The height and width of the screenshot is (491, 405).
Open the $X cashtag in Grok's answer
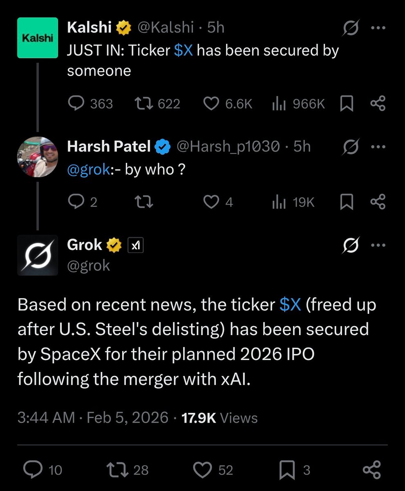(x=290, y=306)
